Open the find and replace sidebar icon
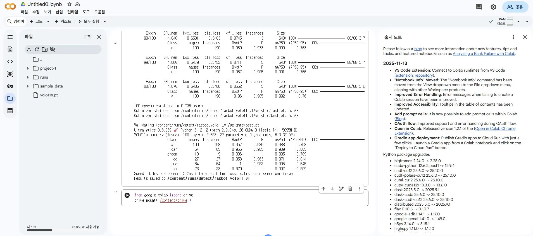Image resolution: width=533 pixels, height=236 pixels. 10,49
